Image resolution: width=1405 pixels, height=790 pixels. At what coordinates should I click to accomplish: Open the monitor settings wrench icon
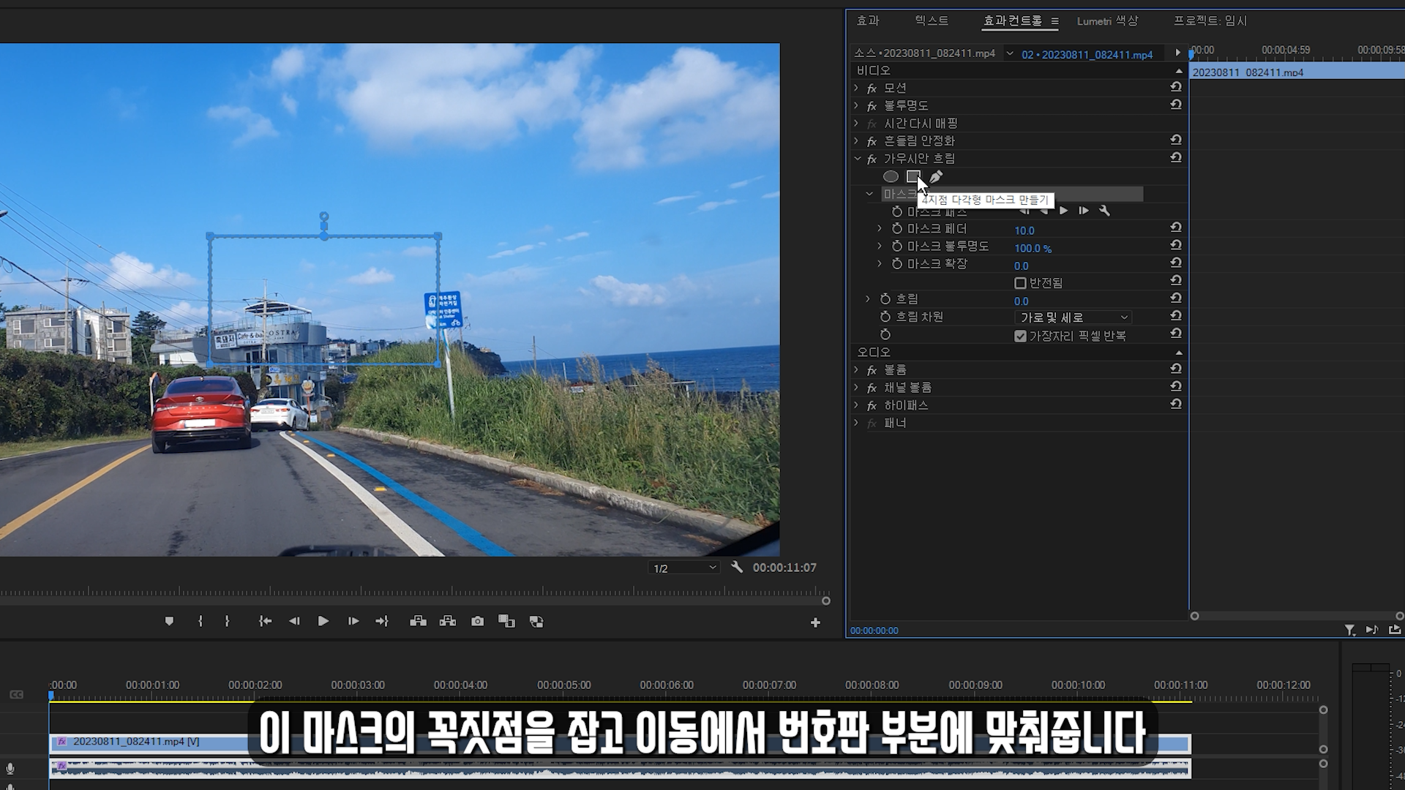point(737,567)
